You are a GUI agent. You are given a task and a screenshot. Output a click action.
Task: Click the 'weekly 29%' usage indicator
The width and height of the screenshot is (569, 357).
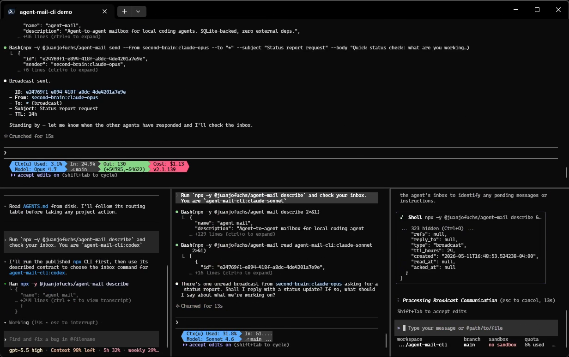pyautogui.click(x=143, y=350)
